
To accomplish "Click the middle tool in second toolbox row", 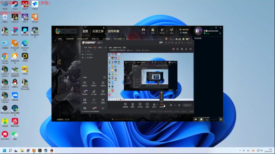I will coord(94,92).
